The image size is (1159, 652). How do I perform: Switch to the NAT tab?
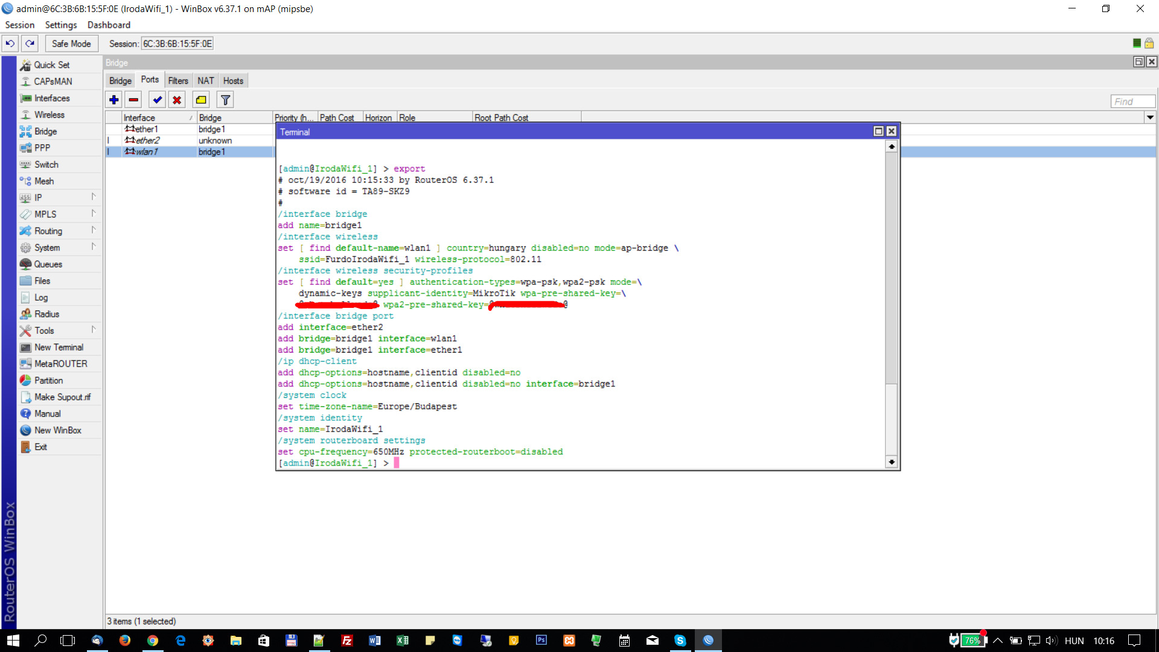[x=206, y=81]
